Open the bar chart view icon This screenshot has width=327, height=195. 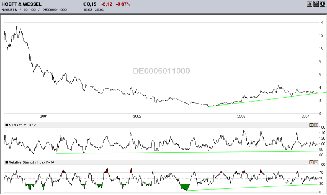[x=309, y=4]
